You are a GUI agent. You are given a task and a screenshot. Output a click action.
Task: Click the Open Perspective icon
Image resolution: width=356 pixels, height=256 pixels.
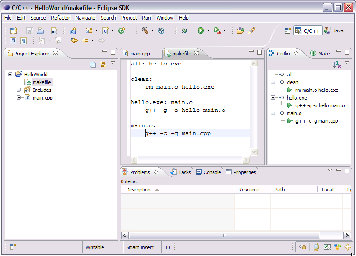[x=288, y=30]
